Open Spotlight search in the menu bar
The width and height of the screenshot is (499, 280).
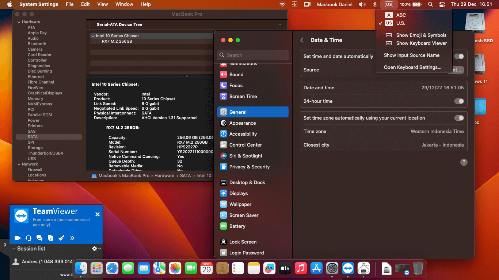pyautogui.click(x=430, y=4)
